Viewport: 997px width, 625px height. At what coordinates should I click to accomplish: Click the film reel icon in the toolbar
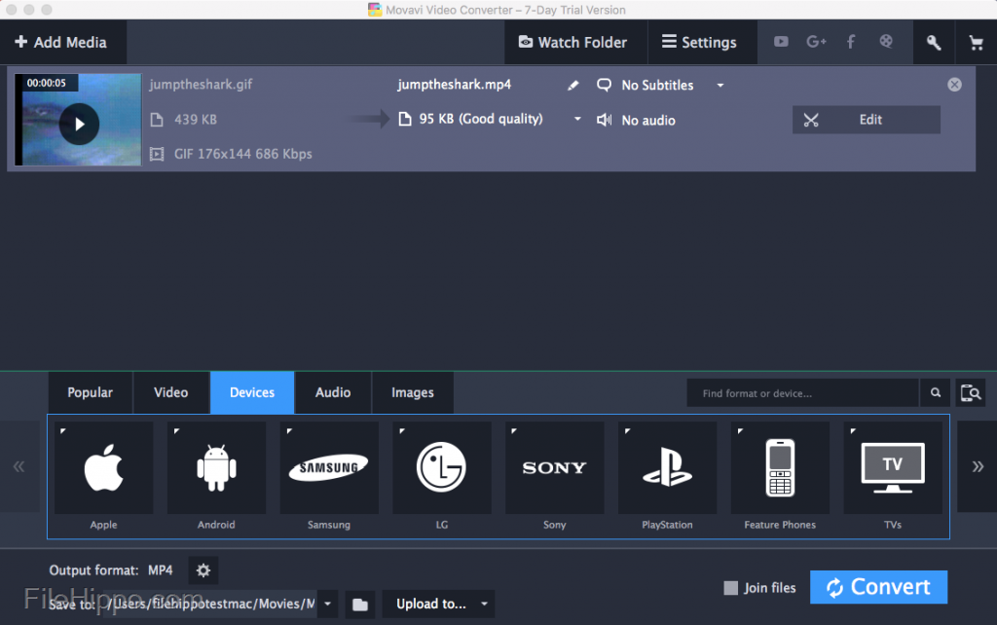tap(886, 42)
